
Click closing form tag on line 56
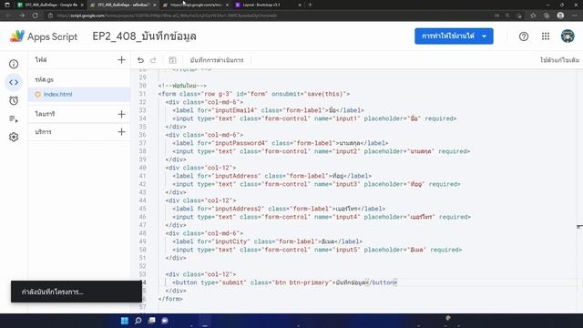(170, 299)
